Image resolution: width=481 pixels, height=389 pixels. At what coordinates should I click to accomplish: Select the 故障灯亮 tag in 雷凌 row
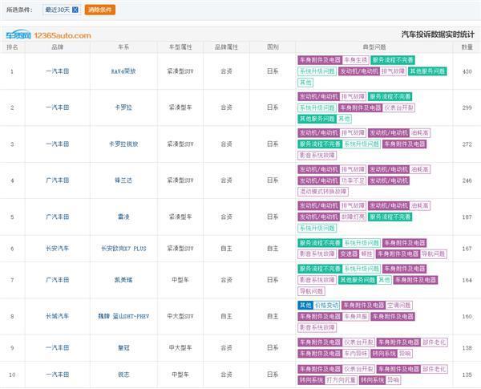click(352, 217)
